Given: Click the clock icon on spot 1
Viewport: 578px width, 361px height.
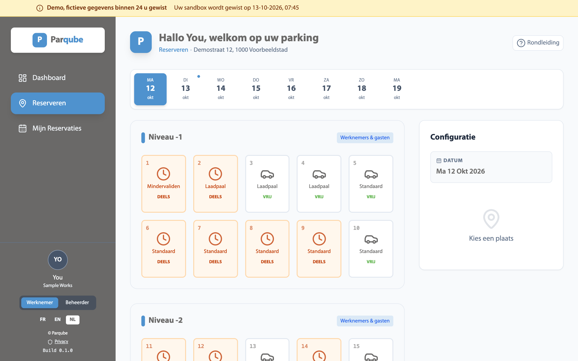Looking at the screenshot, I should pos(163,174).
